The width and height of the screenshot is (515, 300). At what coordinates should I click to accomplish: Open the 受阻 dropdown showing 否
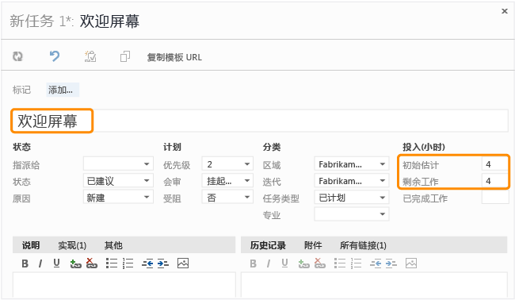(227, 198)
